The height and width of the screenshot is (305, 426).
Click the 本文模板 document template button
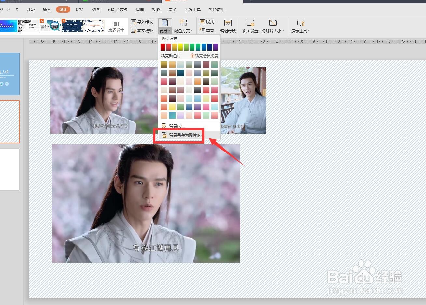click(142, 30)
